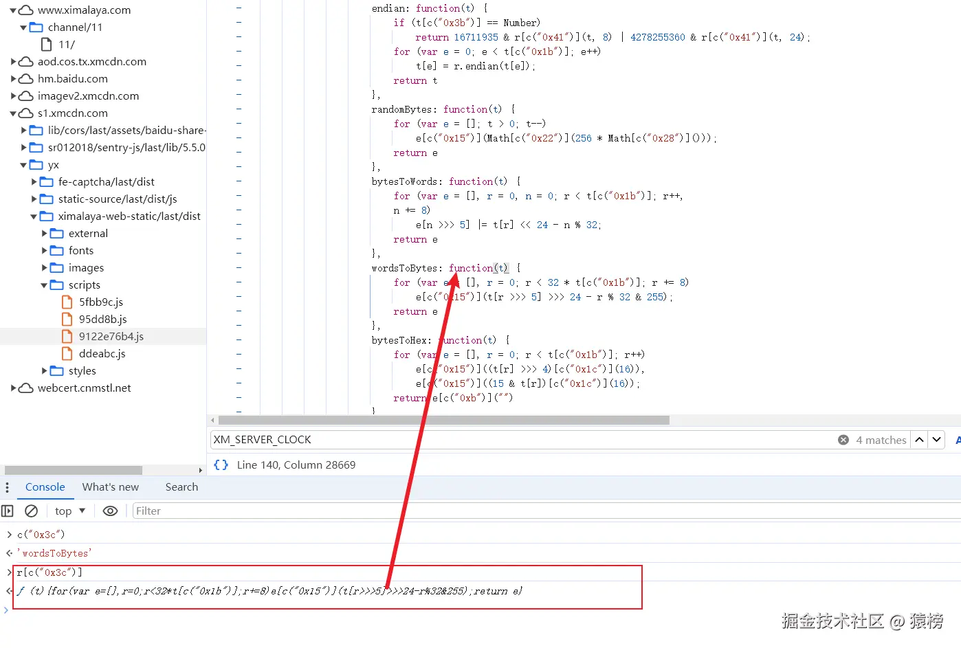The image size is (961, 648).
Task: Collapse the channel/11 folder arrow
Action: (23, 27)
